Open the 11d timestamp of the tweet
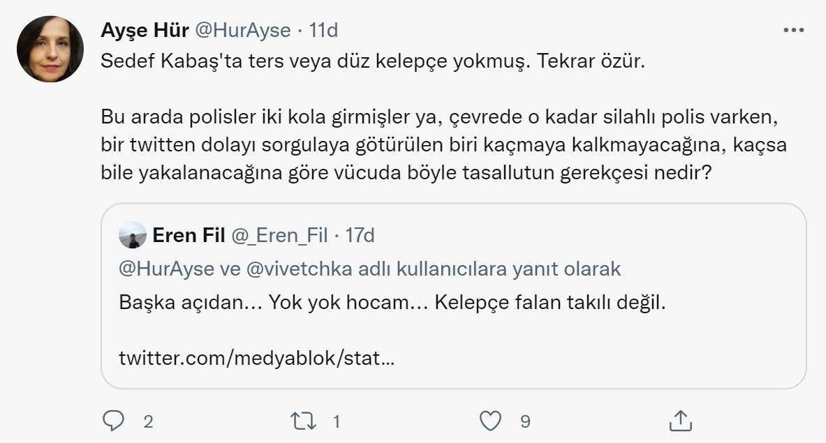 (323, 31)
